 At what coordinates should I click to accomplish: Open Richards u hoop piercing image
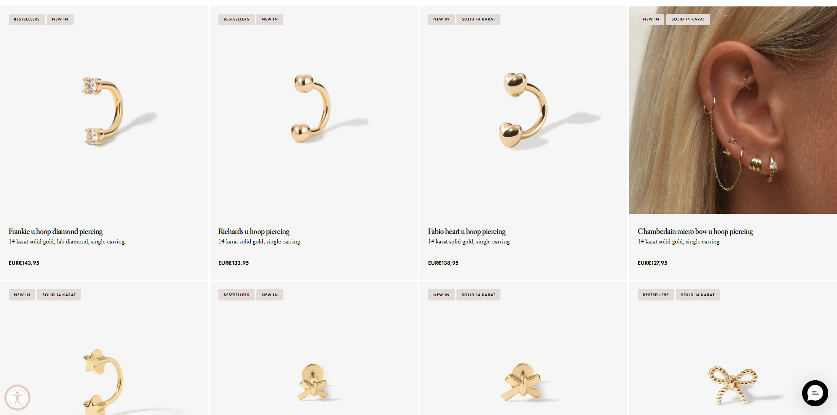pyautogui.click(x=313, y=110)
